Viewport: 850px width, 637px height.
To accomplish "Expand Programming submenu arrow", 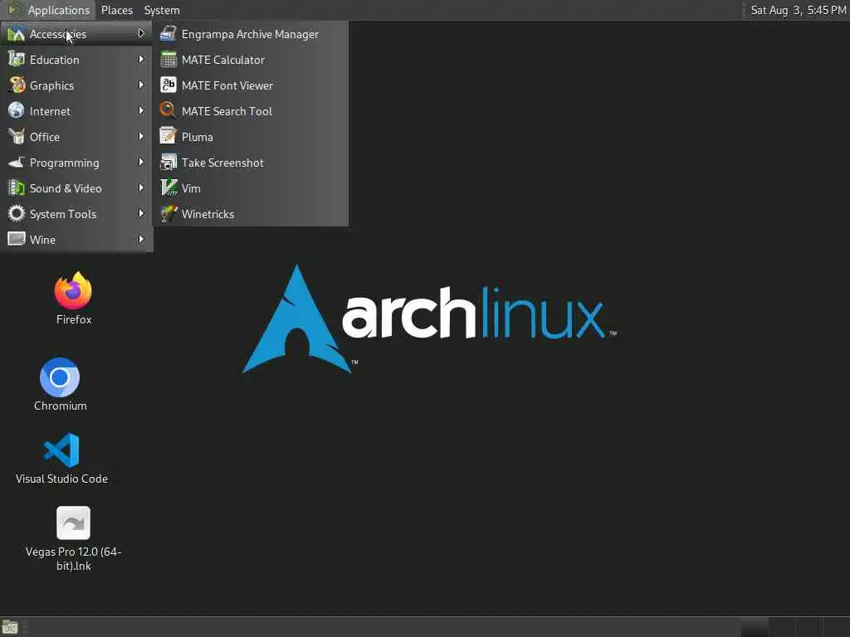I will point(141,162).
